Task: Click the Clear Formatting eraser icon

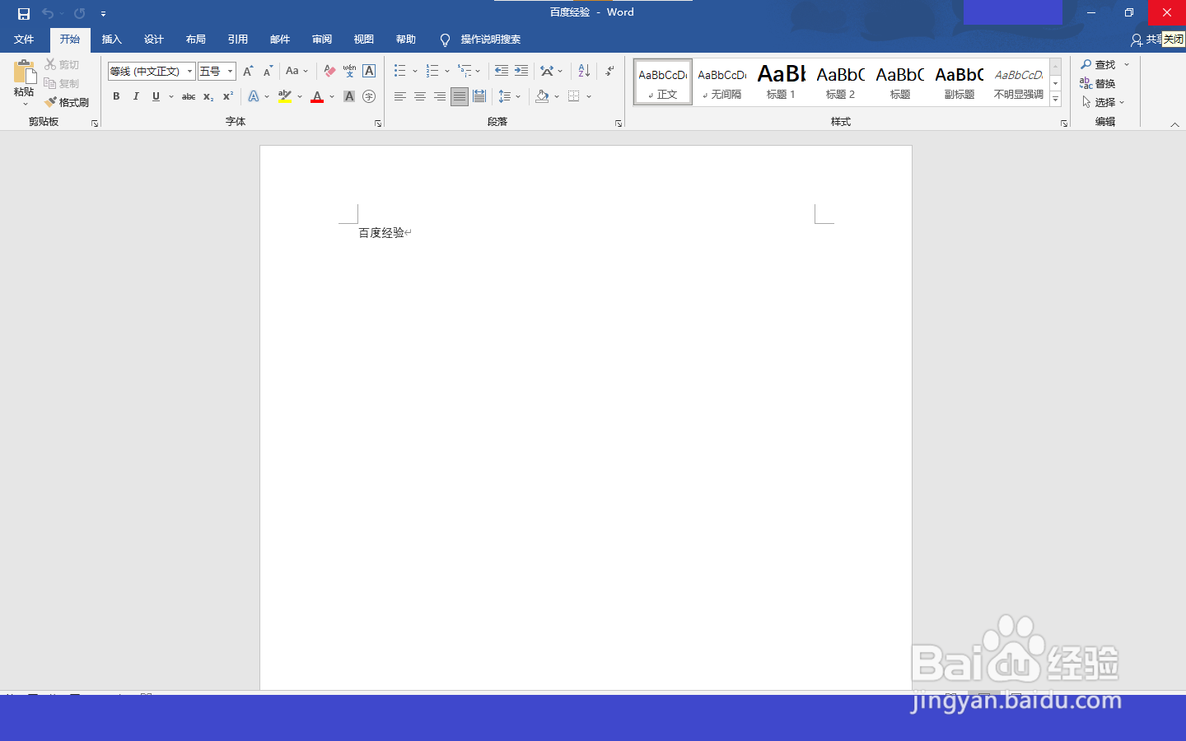Action: point(329,71)
